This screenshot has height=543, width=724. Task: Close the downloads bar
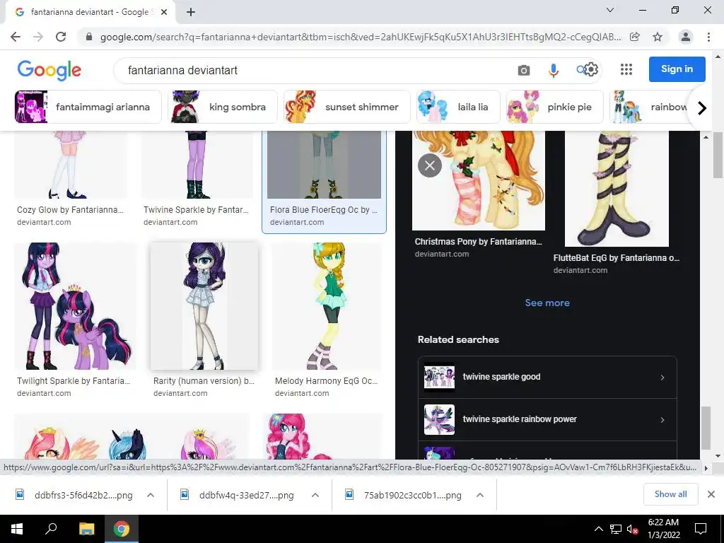711,494
